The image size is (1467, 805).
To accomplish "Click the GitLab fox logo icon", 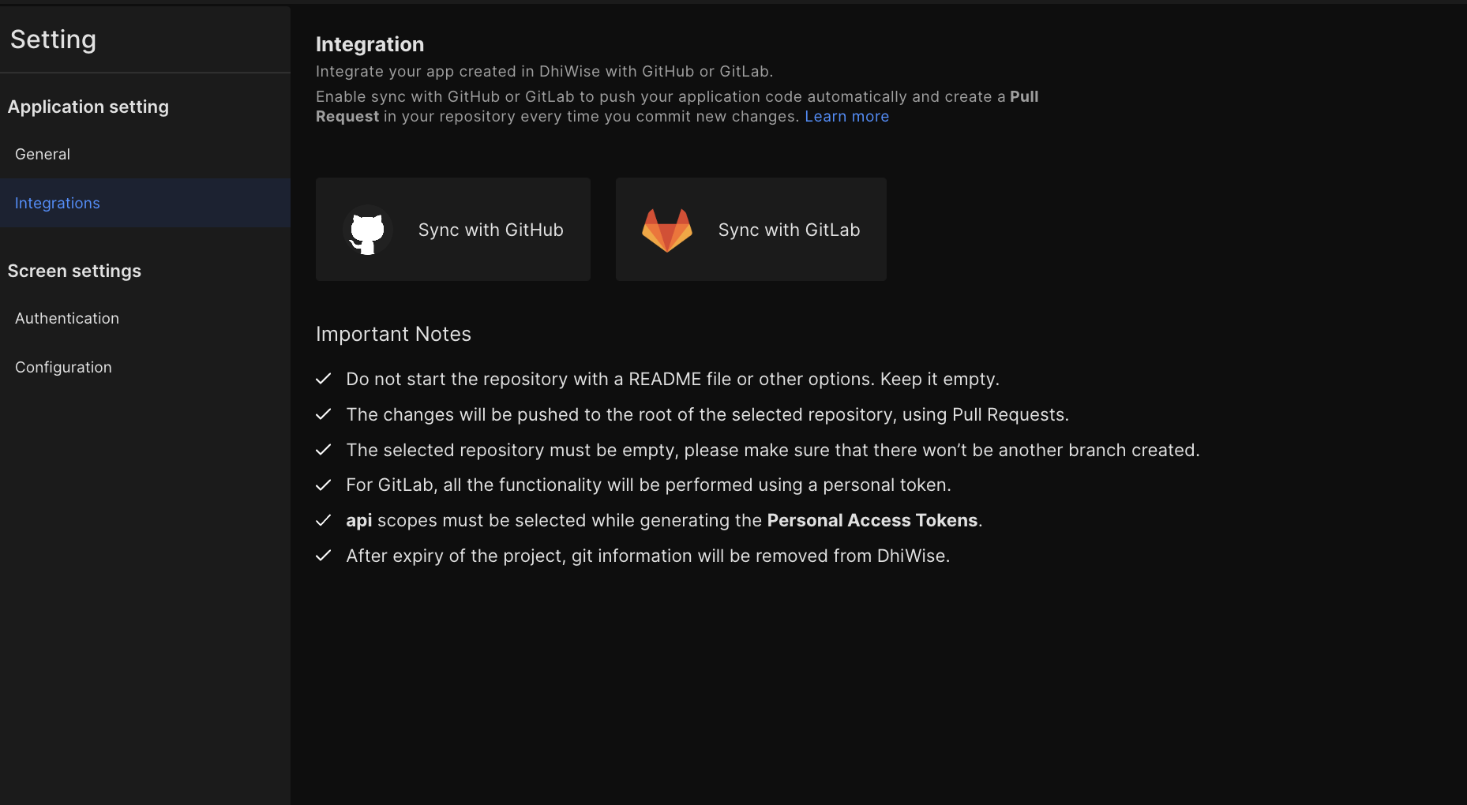I will tap(667, 230).
